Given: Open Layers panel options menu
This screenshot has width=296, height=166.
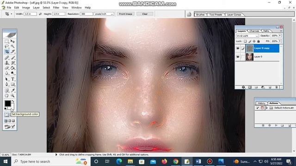Looking at the screenshot, I should pos(281,31).
